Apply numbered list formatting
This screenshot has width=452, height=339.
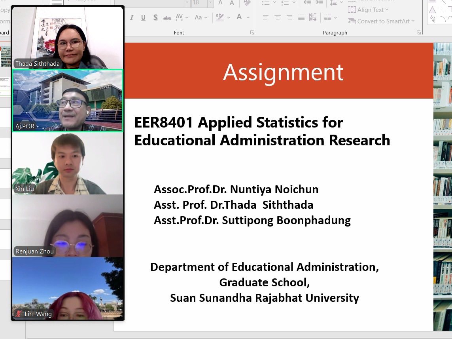click(x=285, y=3)
